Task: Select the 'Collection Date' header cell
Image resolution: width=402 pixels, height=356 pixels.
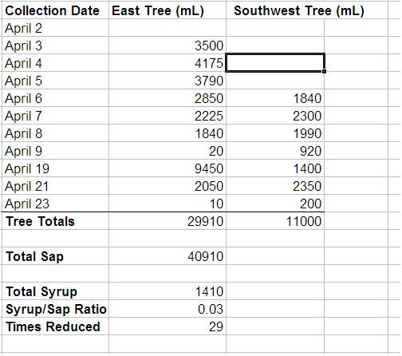Action: (55, 10)
